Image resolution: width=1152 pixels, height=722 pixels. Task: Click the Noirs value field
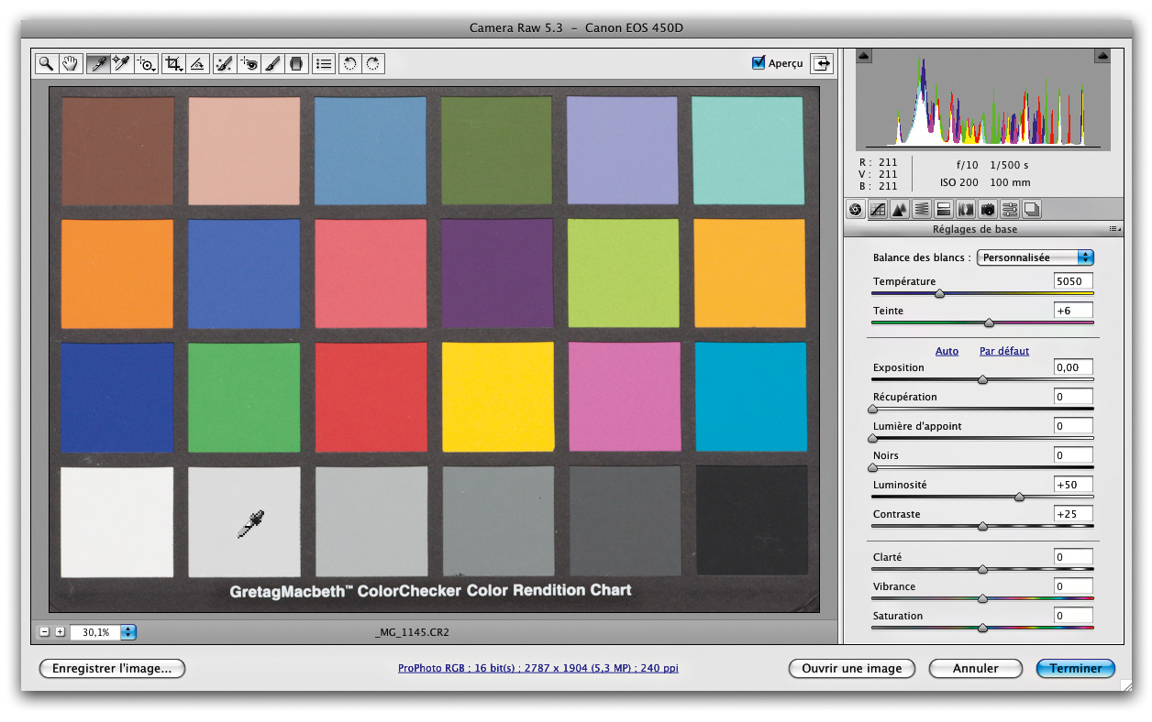click(x=1073, y=455)
